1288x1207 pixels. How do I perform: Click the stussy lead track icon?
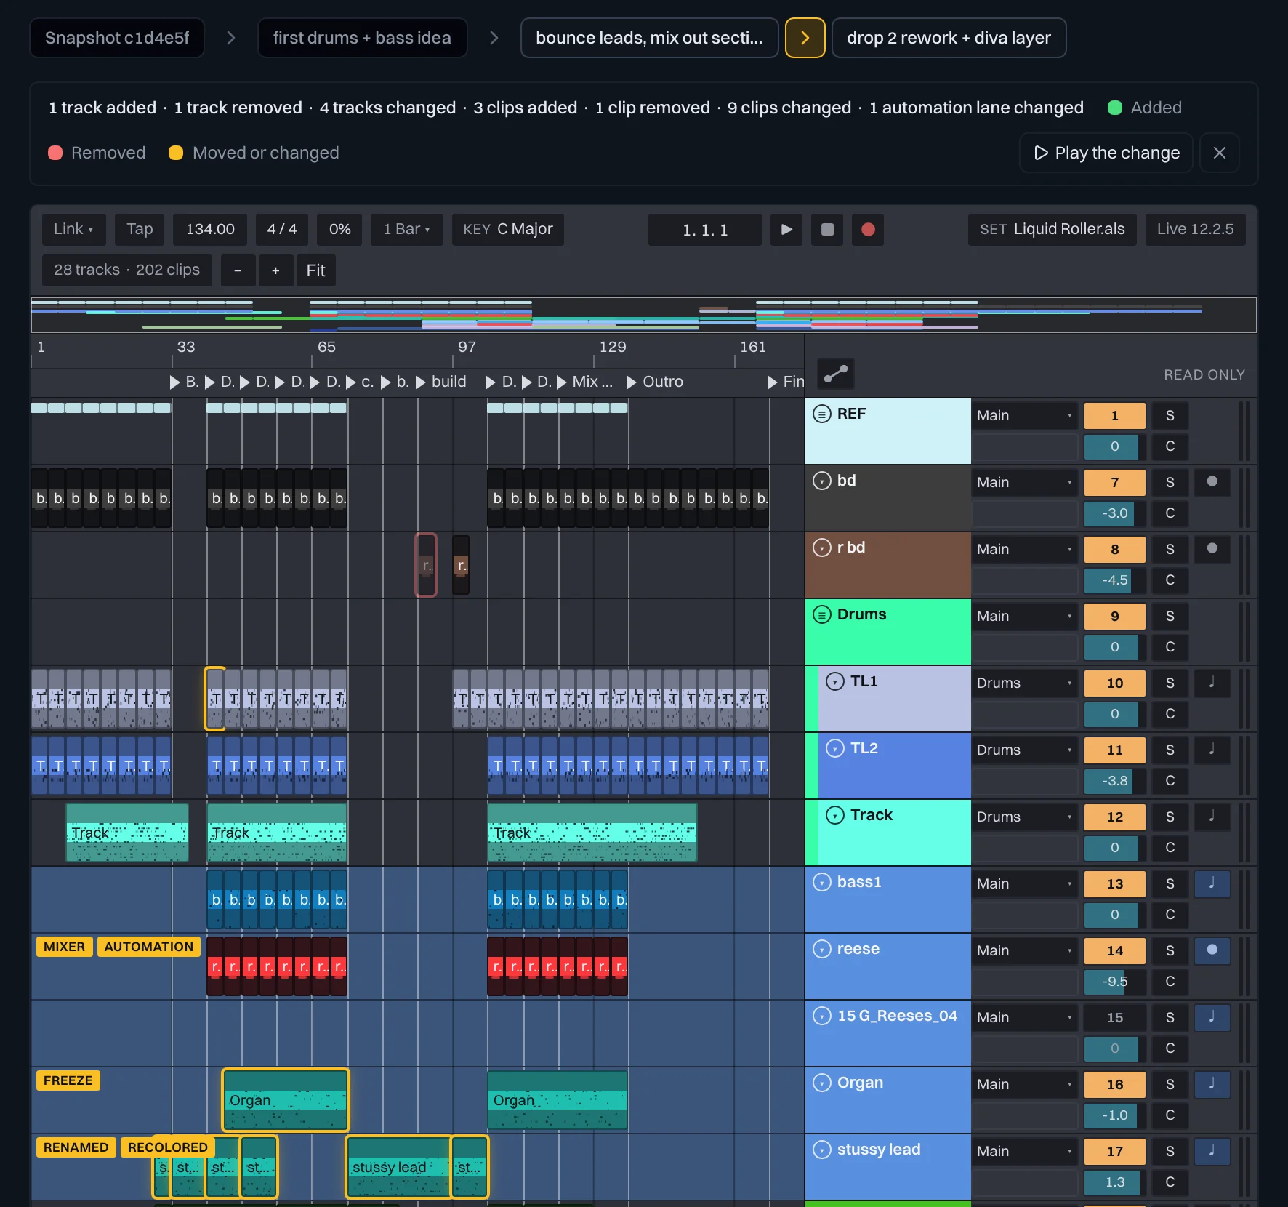[x=821, y=1150]
